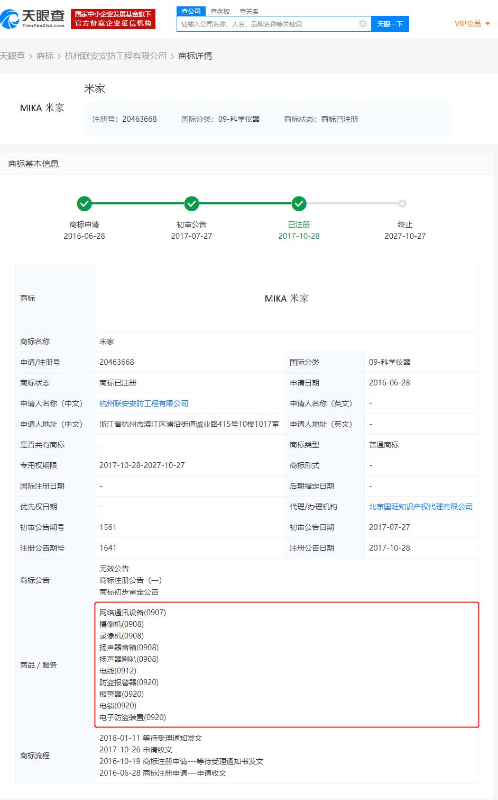Click the MIKA 米家 trademark image in table

[x=287, y=298]
